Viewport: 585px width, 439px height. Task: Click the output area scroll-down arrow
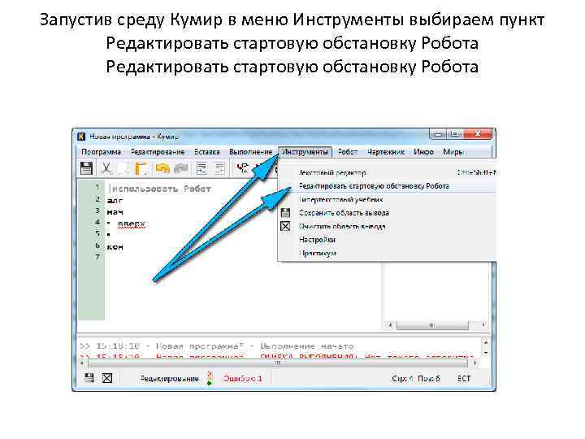485,353
